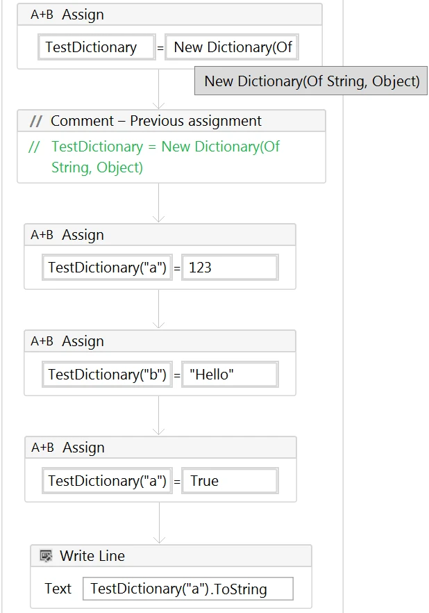Screen dimensions: 429x613
Task: Edit the value field containing True
Action: 230,480
